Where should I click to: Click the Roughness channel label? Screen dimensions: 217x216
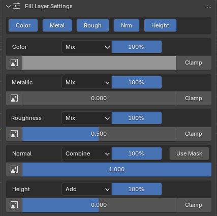pyautogui.click(x=26, y=118)
